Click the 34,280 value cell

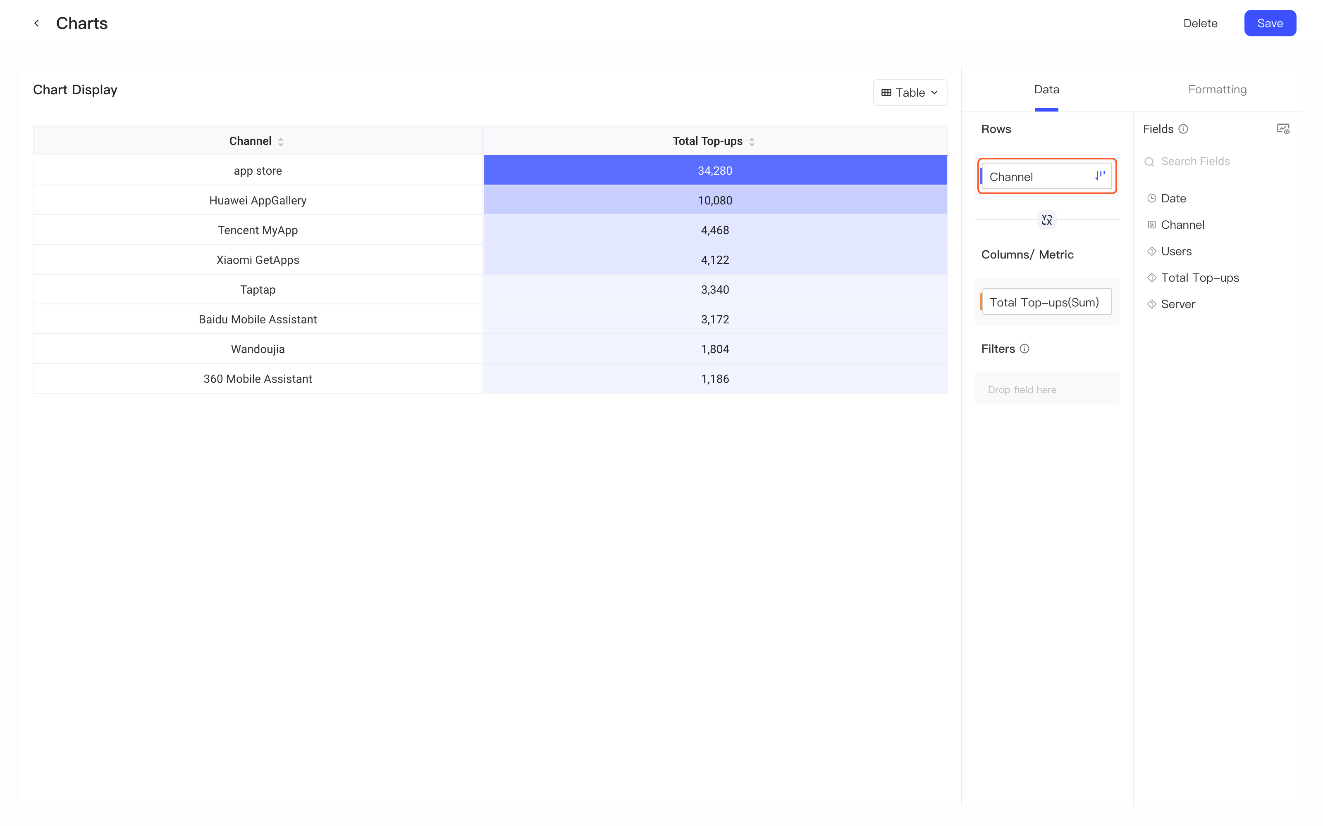714,171
